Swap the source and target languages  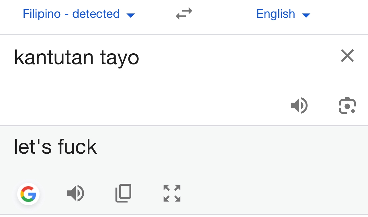pyautogui.click(x=184, y=14)
